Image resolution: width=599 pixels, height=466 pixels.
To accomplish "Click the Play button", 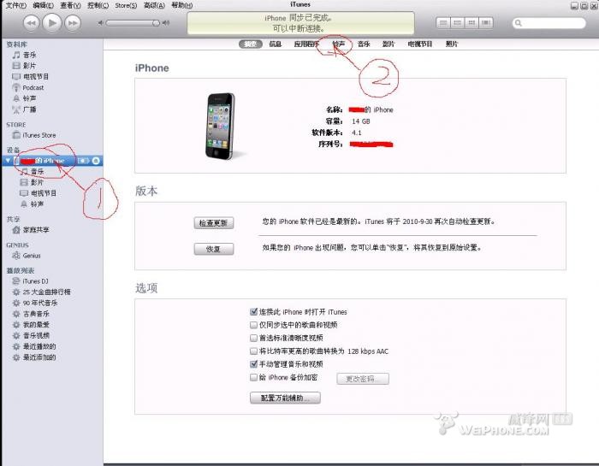I will coord(52,23).
